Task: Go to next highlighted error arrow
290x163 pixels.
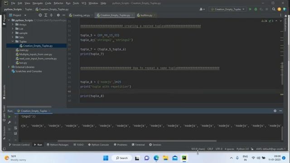Action: click(280, 21)
